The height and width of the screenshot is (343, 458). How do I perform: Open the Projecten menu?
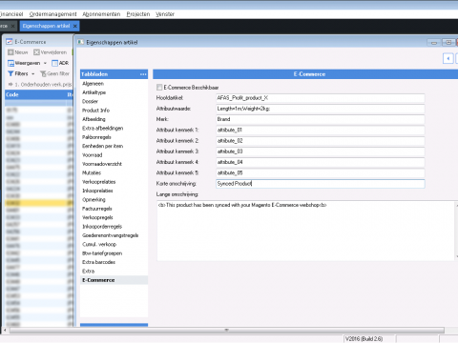(138, 14)
